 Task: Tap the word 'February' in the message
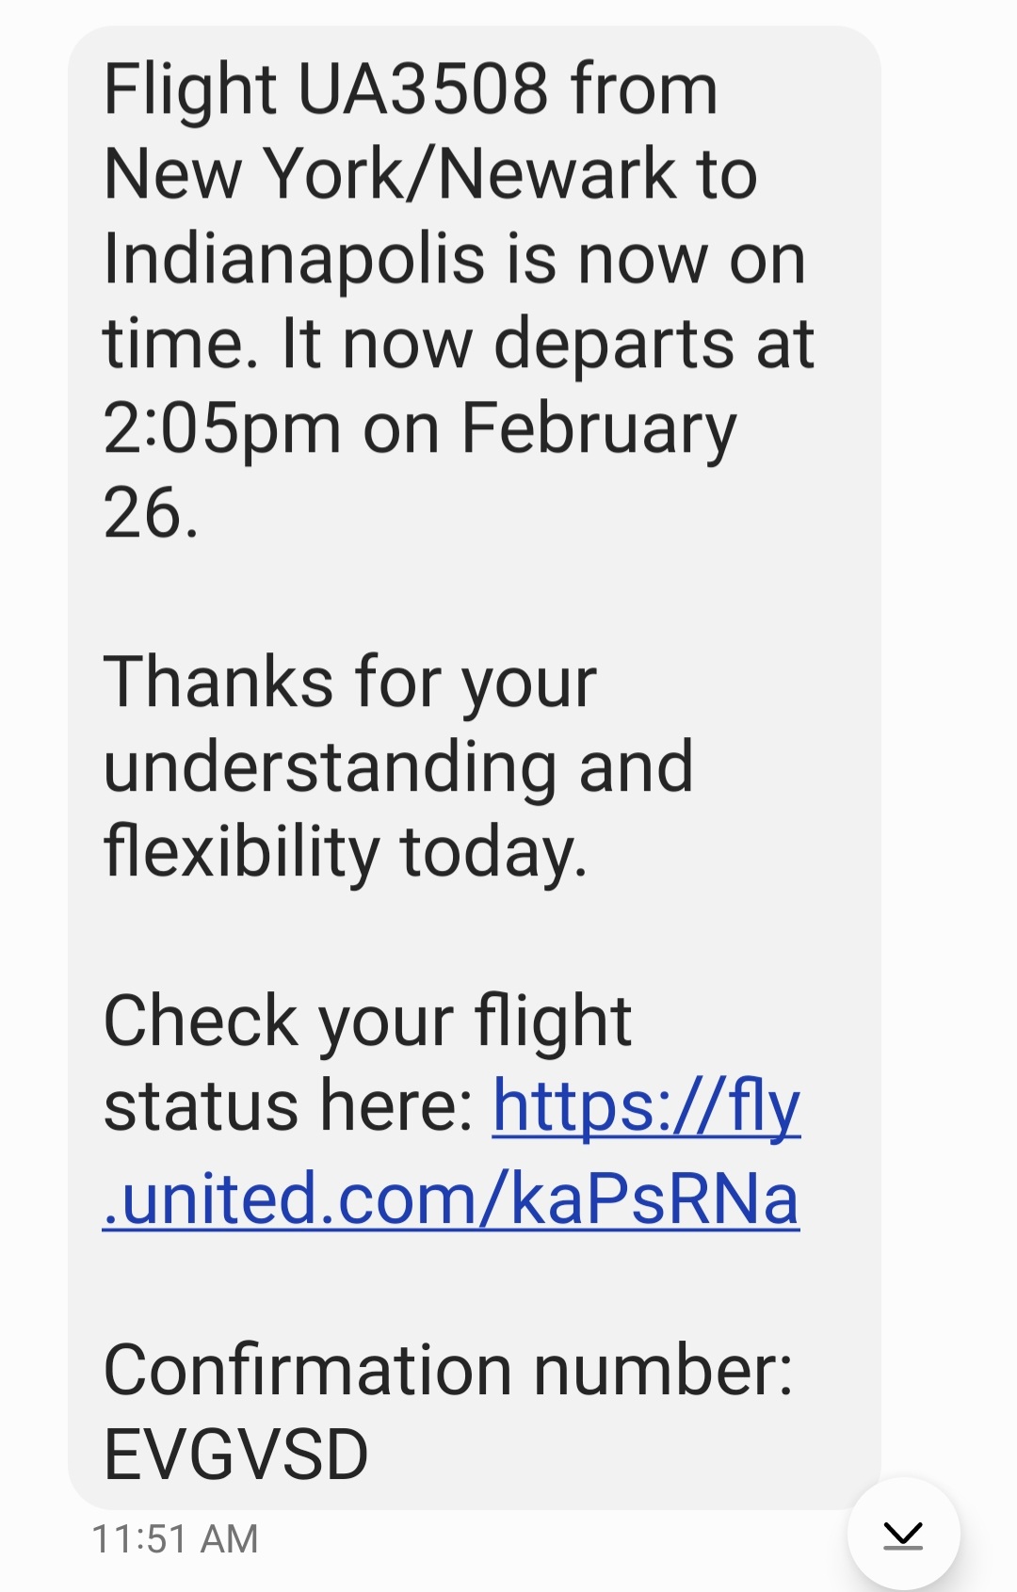(x=598, y=429)
